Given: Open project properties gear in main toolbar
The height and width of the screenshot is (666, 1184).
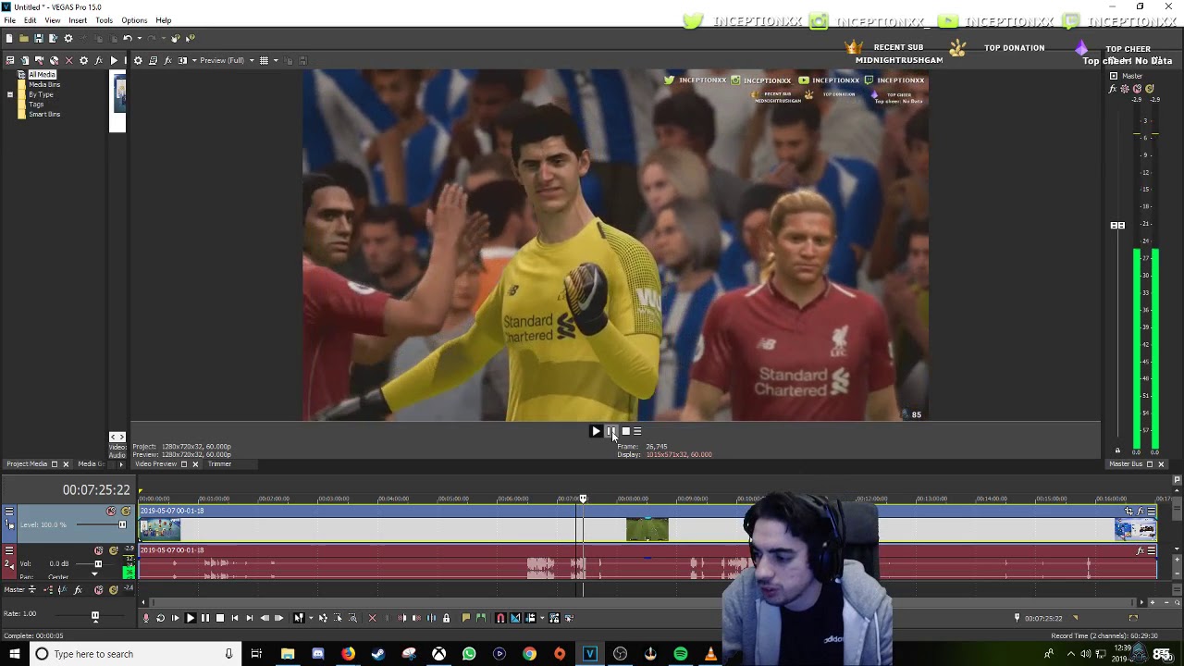Looking at the screenshot, I should 68,38.
